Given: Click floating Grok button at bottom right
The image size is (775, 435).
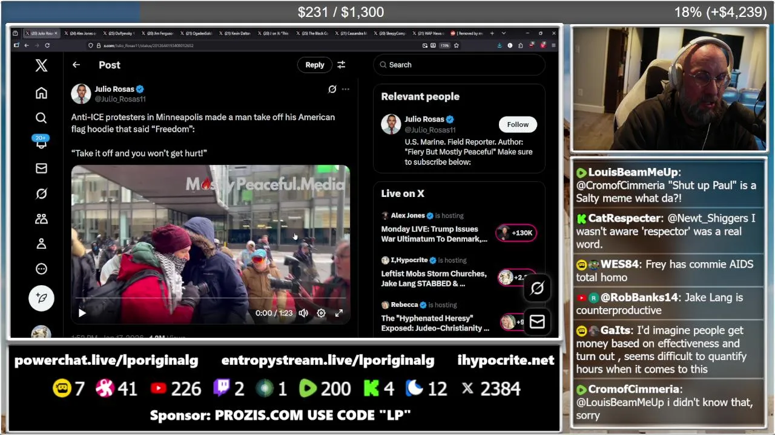Looking at the screenshot, I should click(x=537, y=289).
